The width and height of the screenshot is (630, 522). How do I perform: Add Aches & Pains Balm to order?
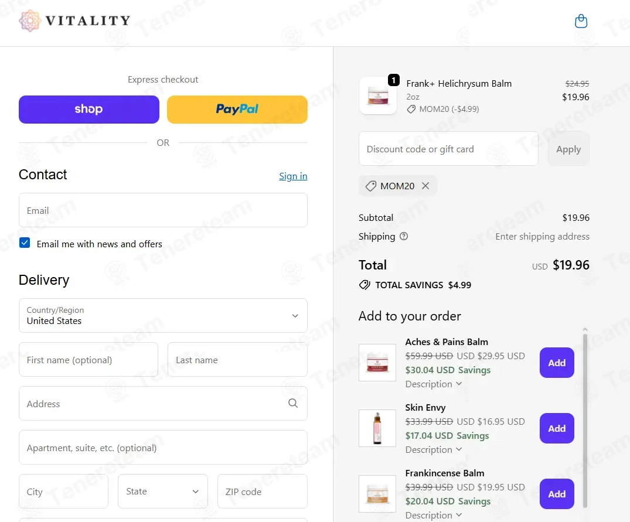[557, 363]
